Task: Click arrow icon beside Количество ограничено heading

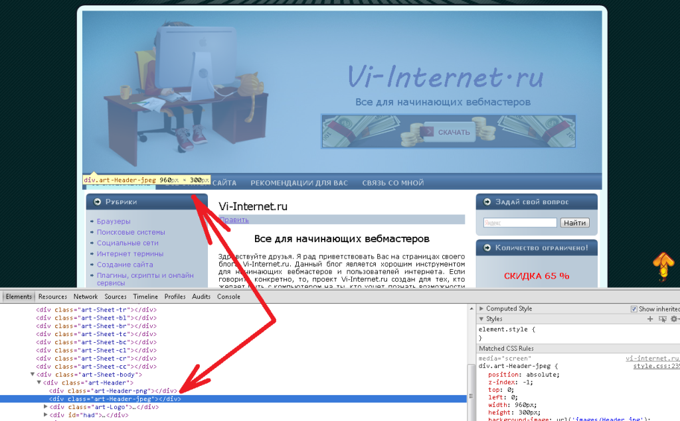Action: [486, 248]
